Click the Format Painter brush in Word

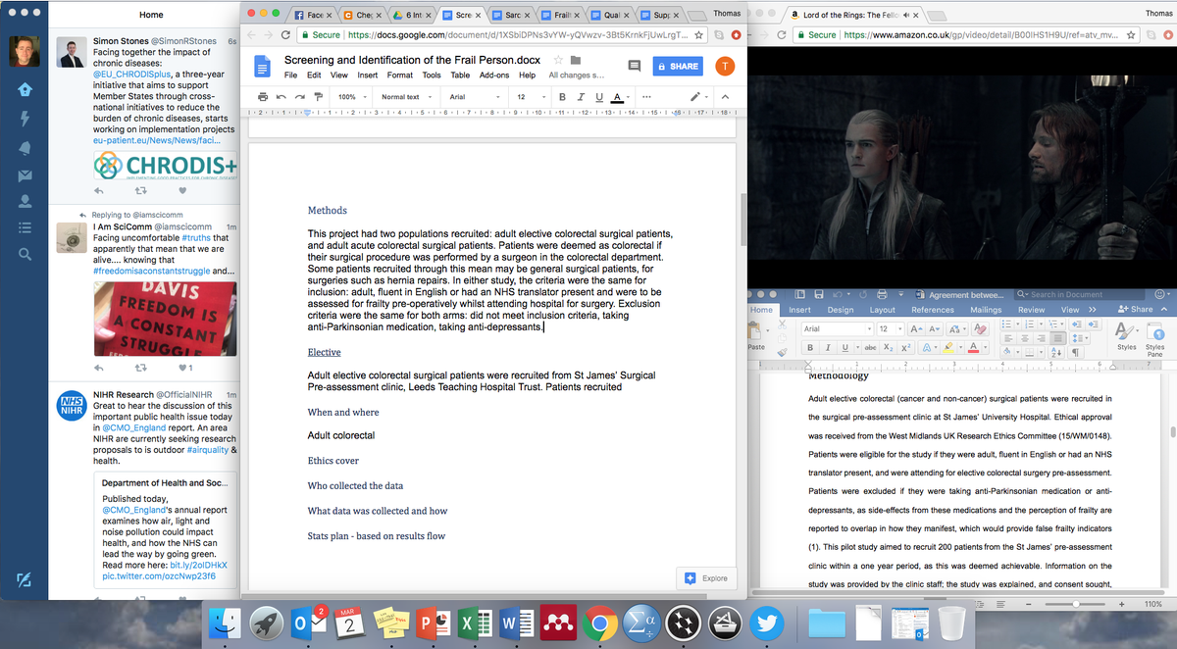(782, 352)
